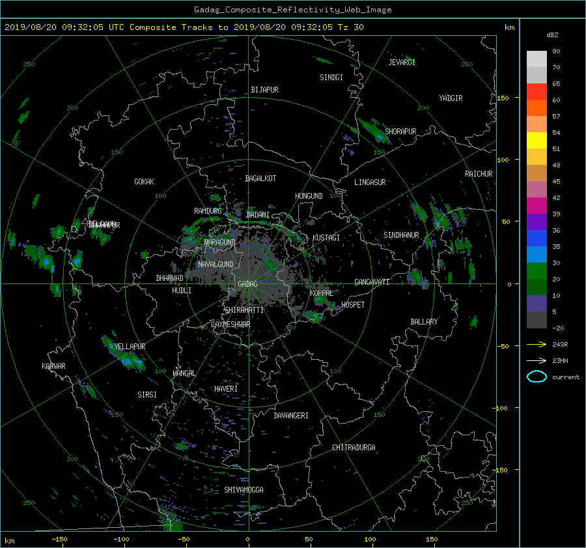Select the KOPPAL label
586x548 pixels.
tap(322, 293)
